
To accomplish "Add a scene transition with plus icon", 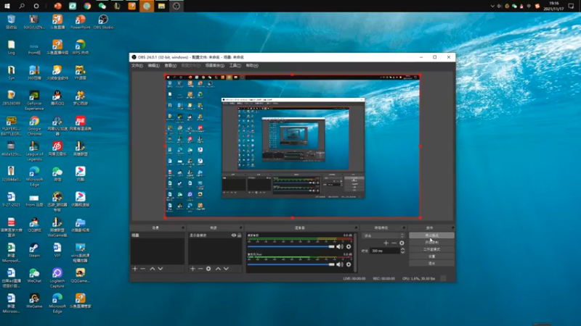I will pos(386,243).
